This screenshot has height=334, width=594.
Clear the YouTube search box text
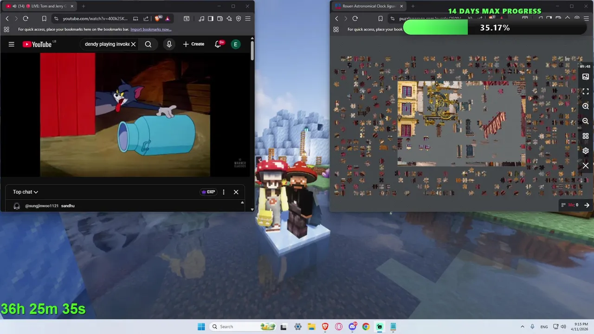pos(133,44)
